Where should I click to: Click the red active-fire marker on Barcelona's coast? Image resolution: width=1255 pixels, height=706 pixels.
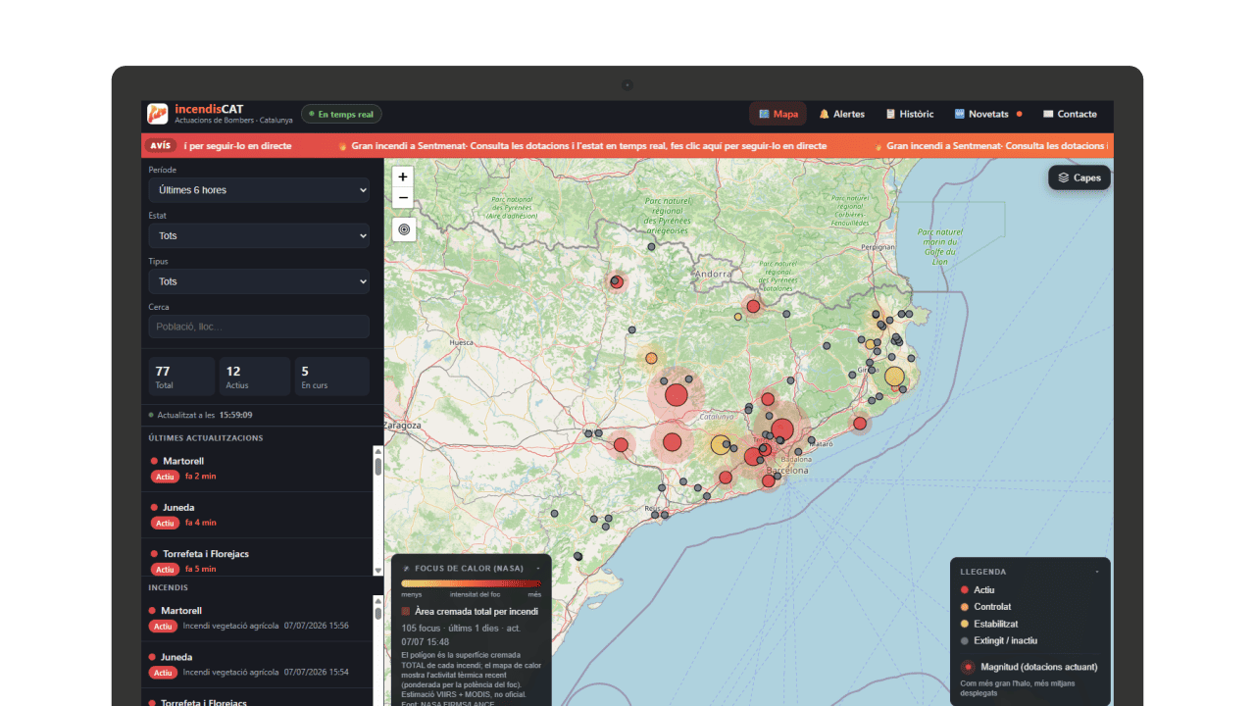pyautogui.click(x=769, y=480)
